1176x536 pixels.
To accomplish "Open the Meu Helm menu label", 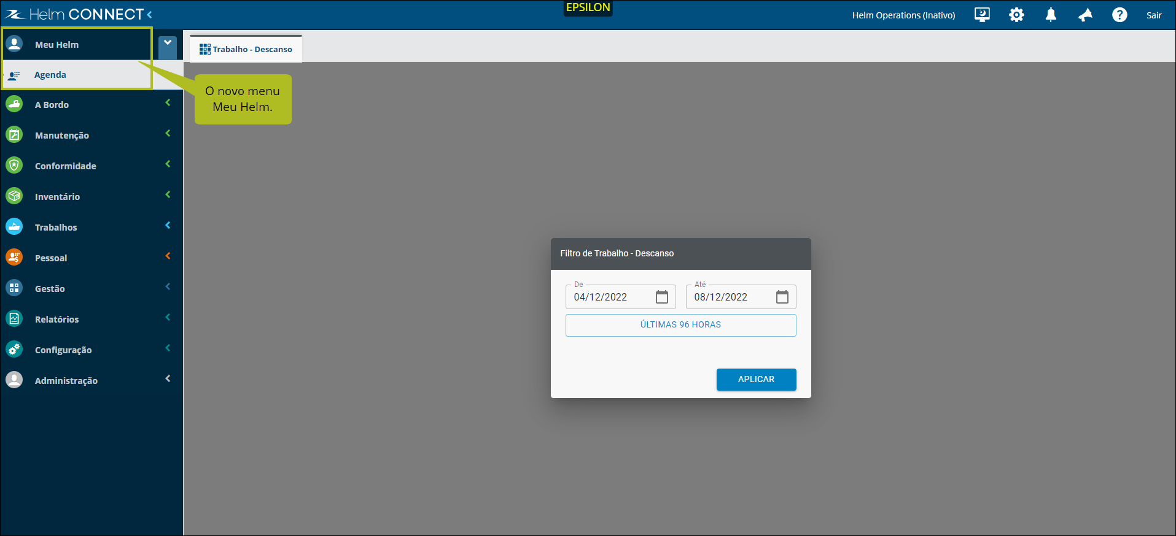I will [x=56, y=45].
